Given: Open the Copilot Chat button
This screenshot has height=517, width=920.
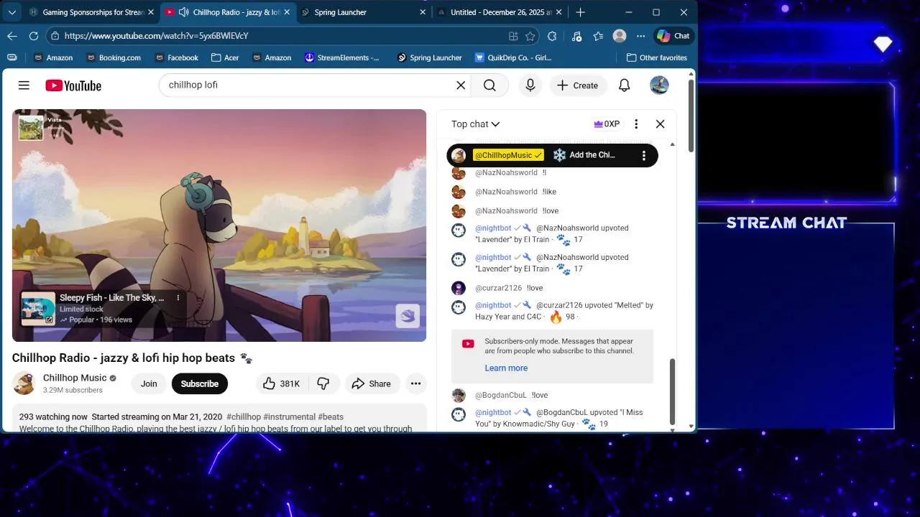Looking at the screenshot, I should click(x=673, y=36).
